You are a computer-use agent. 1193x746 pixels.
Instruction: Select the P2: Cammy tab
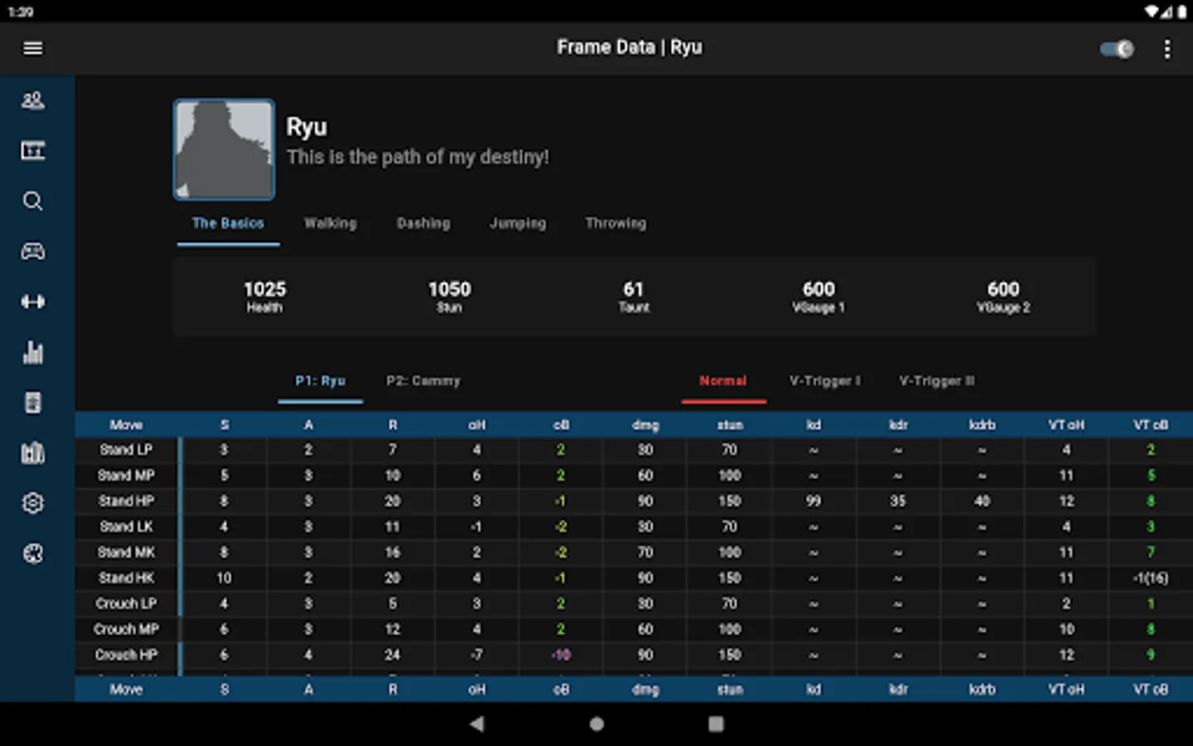(x=423, y=381)
